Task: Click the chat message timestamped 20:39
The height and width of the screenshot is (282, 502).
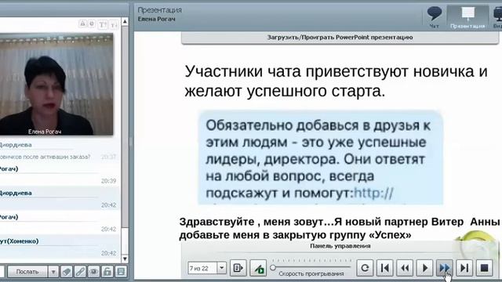Action: pyautogui.click(x=60, y=181)
